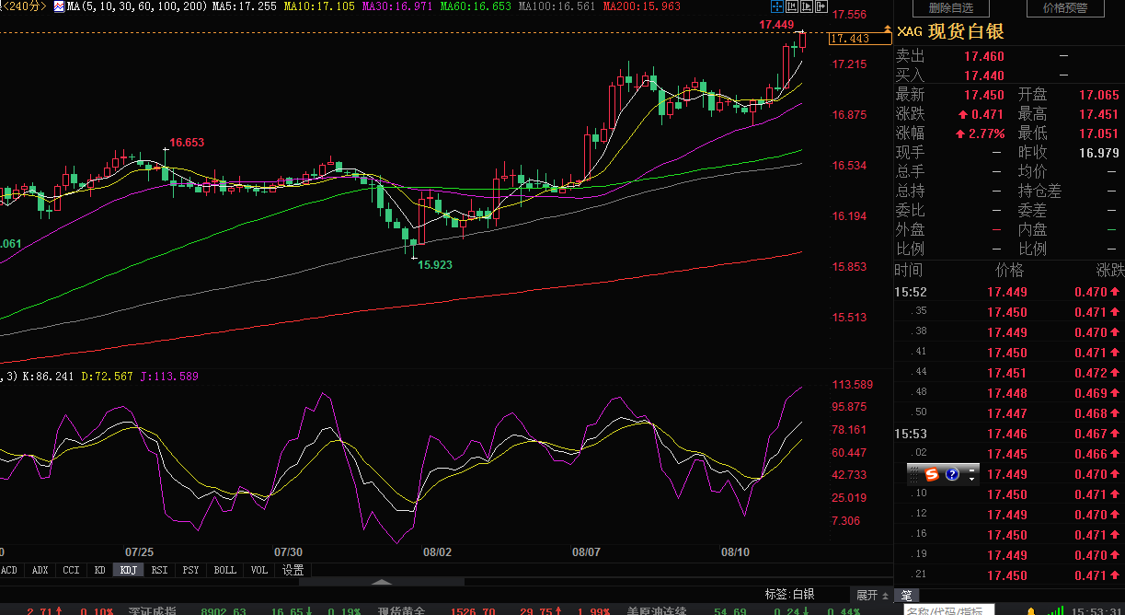Click the 最低 value 17.051
Image resolution: width=1125 pixels, height=615 pixels.
(x=1098, y=133)
